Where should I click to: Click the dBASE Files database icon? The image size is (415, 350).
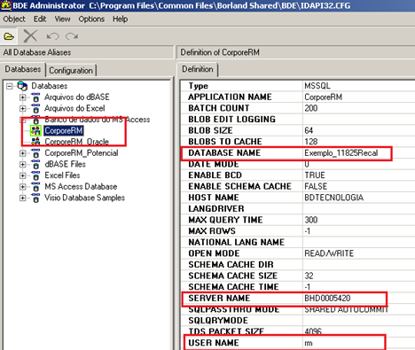click(x=35, y=164)
